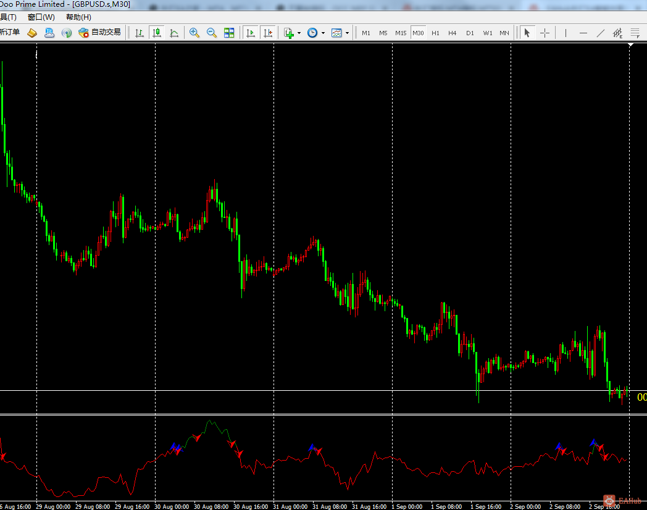Open the Window 窗口(W) menu
This screenshot has height=510, width=647.
41,17
